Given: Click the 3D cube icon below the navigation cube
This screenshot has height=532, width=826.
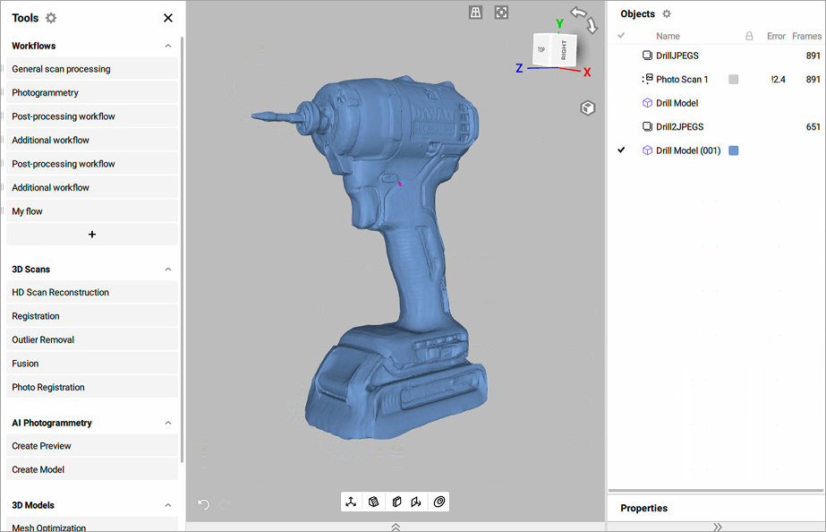Looking at the screenshot, I should (587, 107).
